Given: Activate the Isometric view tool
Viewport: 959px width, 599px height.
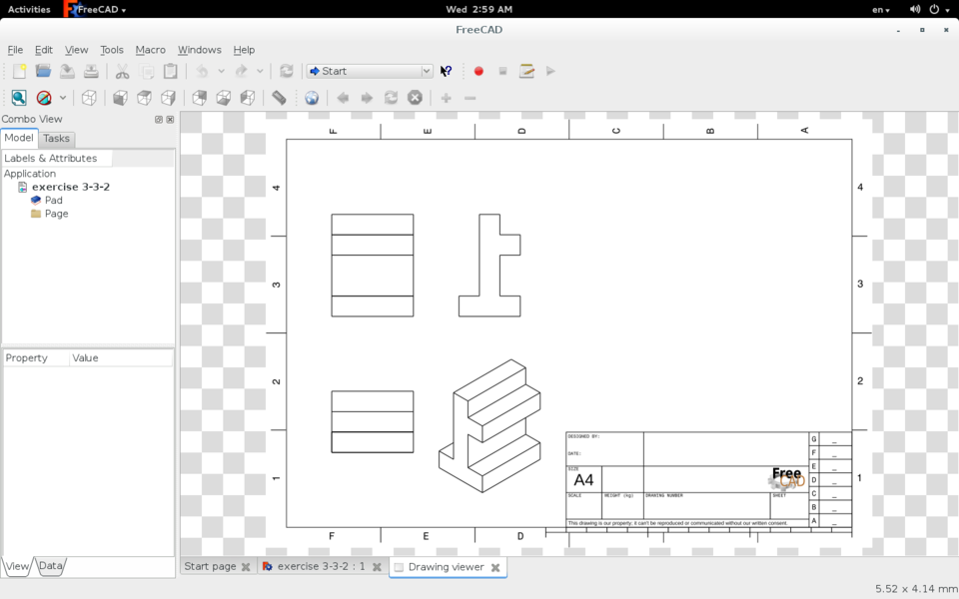Looking at the screenshot, I should tap(88, 97).
